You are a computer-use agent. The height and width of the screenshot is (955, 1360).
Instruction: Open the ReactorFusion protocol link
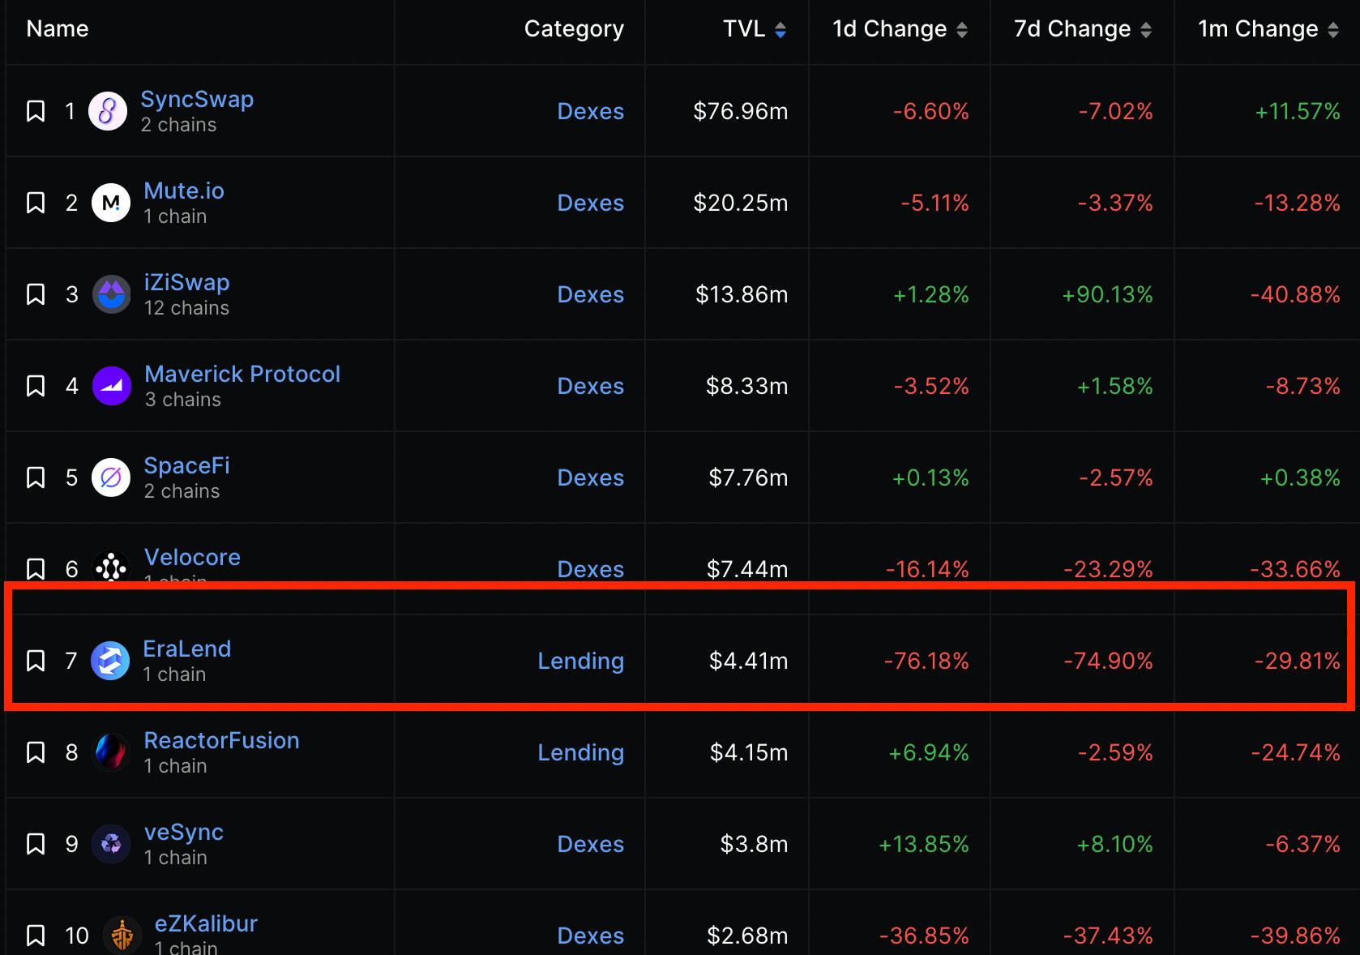(x=221, y=740)
